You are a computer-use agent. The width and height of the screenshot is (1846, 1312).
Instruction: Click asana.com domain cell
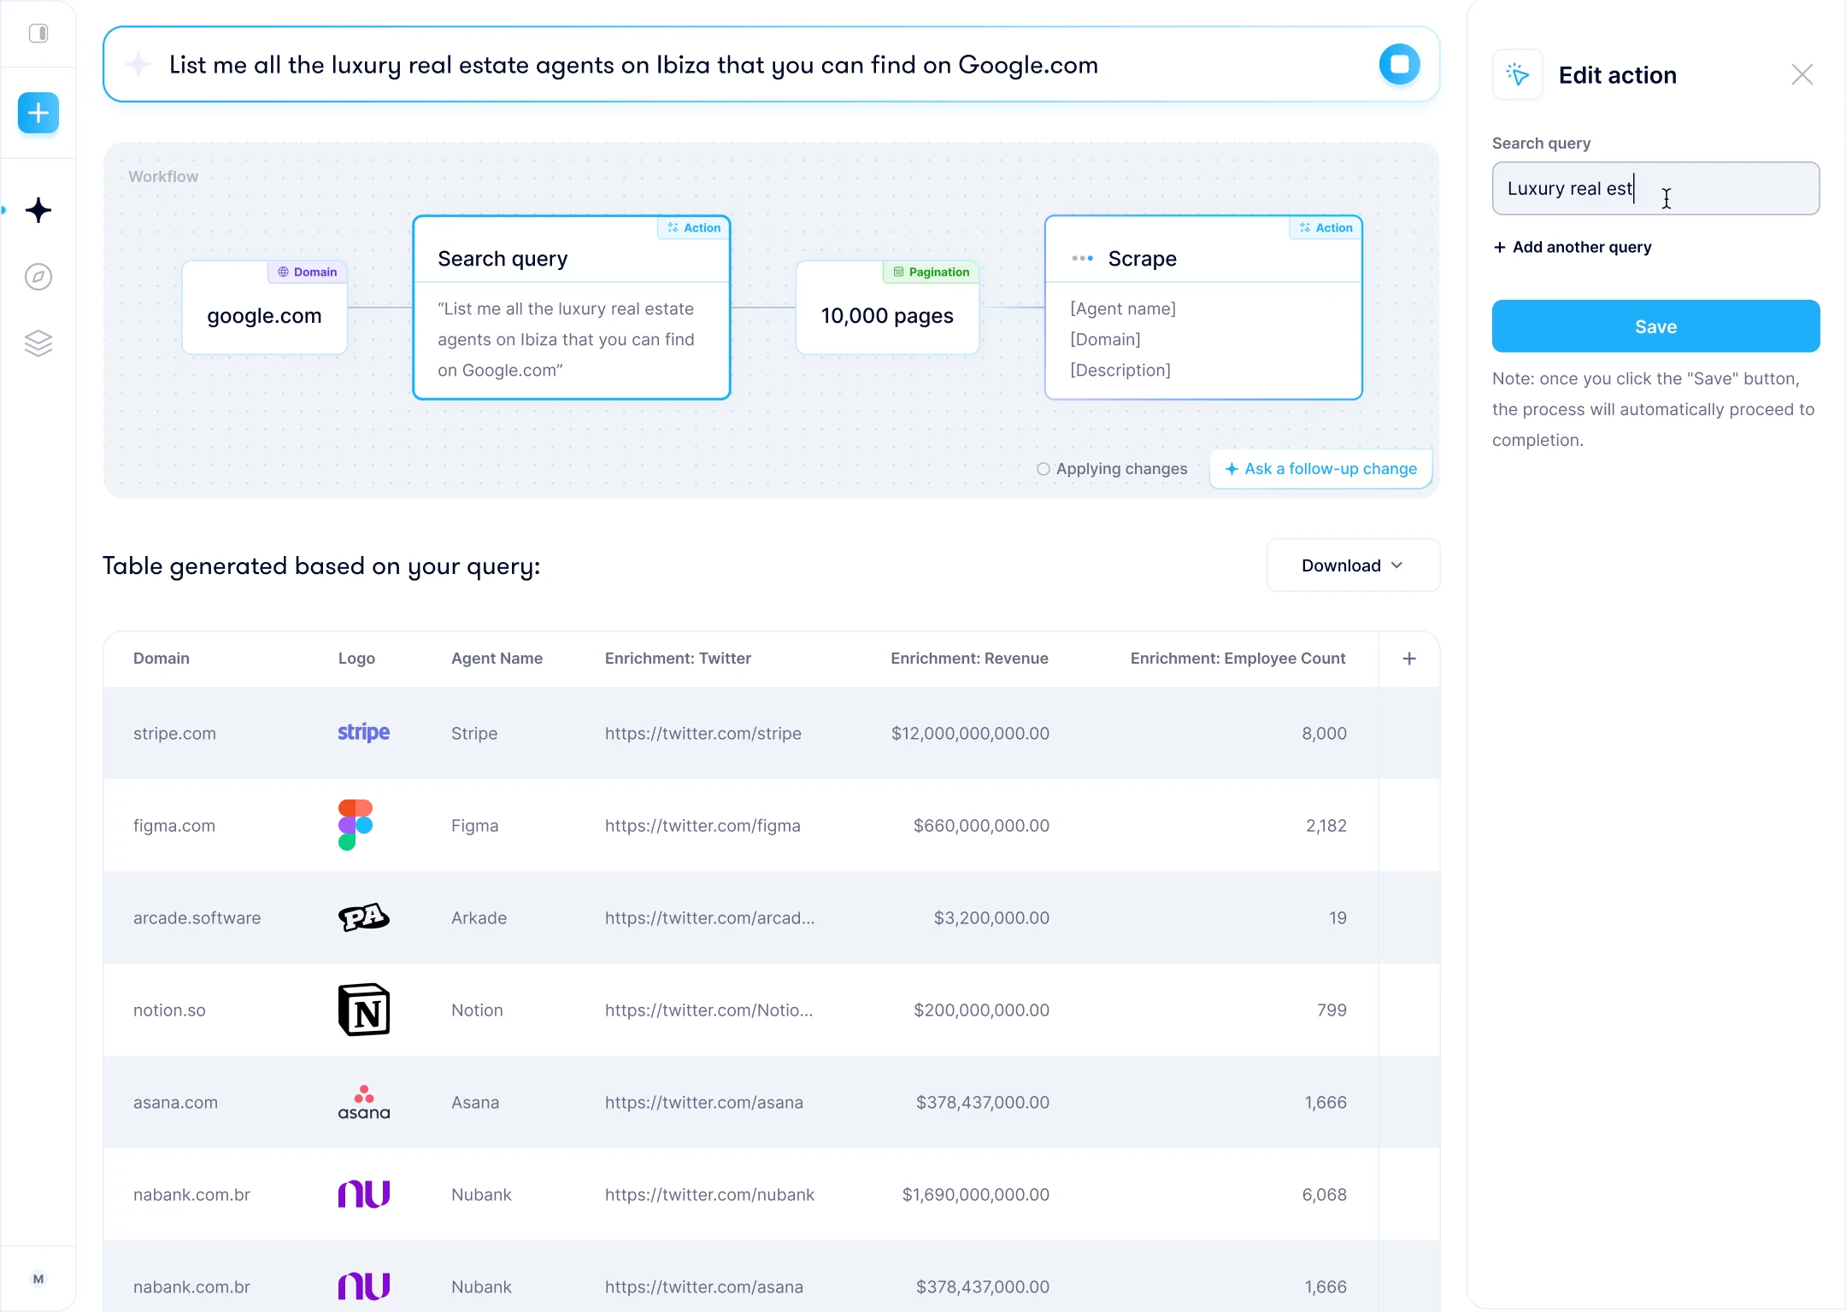tap(175, 1103)
